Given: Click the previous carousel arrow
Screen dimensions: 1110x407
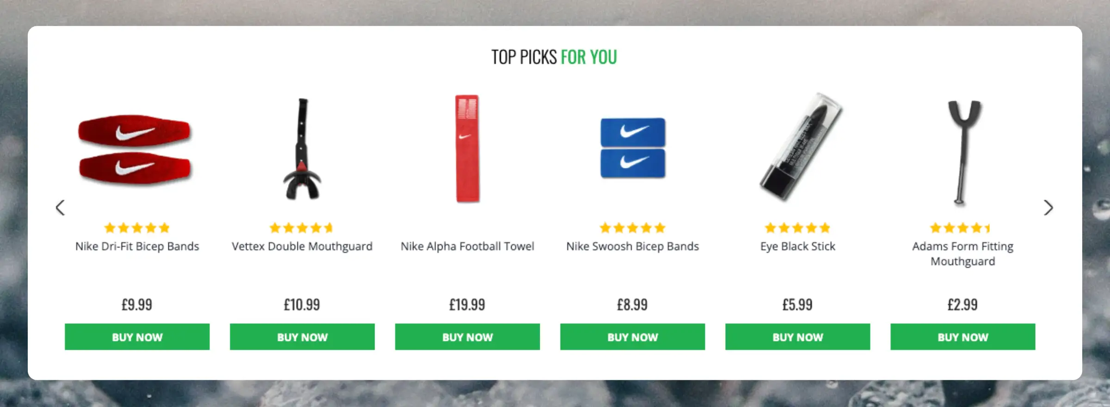Looking at the screenshot, I should 60,208.
